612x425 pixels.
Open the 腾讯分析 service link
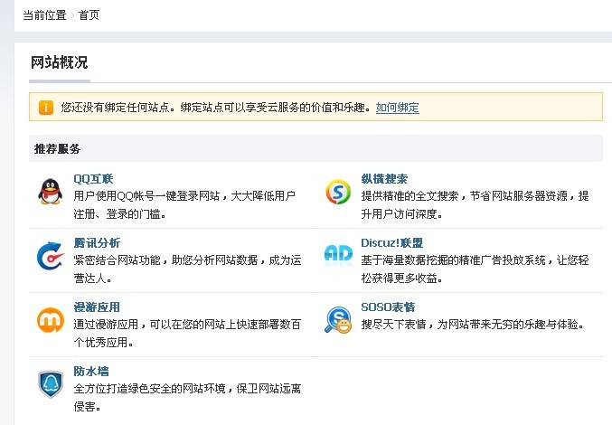point(97,242)
